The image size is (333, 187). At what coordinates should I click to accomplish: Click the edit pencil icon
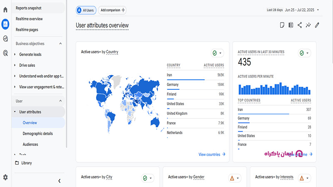pyautogui.click(x=317, y=25)
